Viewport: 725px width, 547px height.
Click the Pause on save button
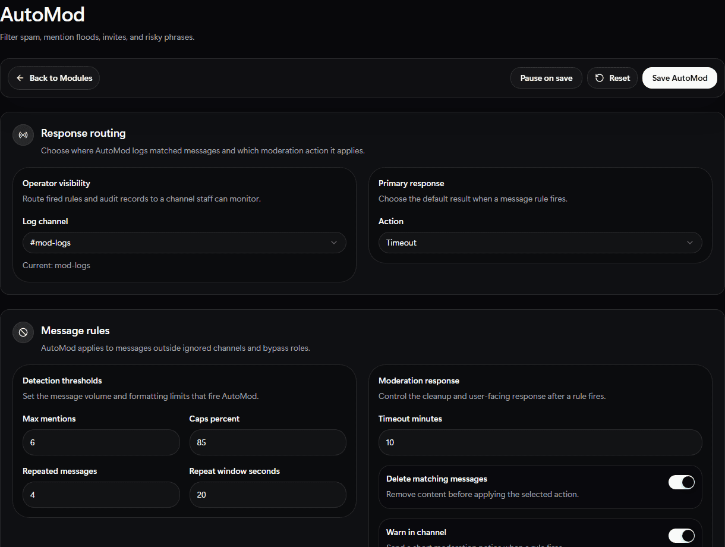(546, 78)
